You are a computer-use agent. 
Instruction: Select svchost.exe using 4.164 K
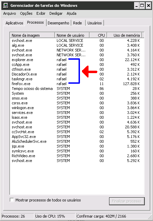77,50
